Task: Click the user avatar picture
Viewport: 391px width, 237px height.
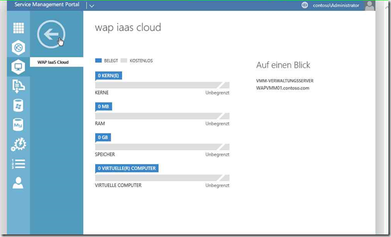Action: point(370,6)
